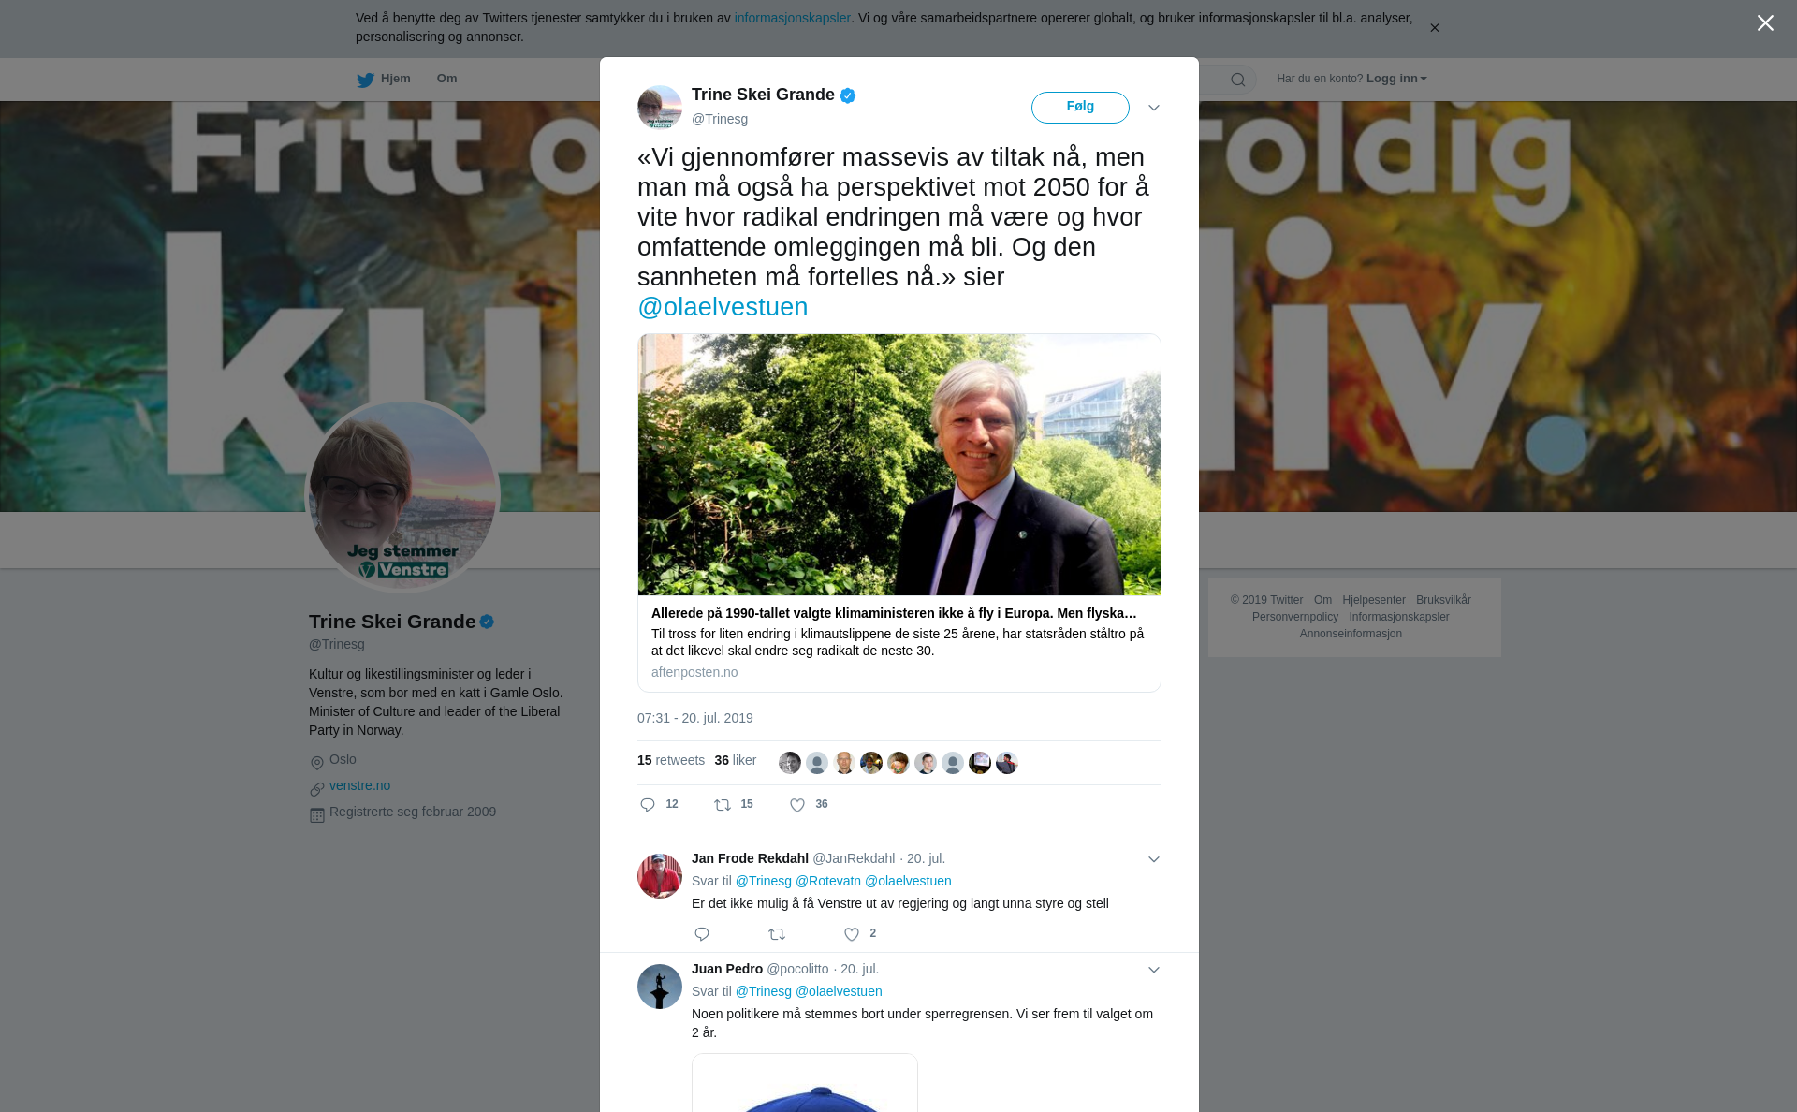Like the main tweet via heart icon
Viewport: 1797px width, 1112px height.
tap(797, 805)
